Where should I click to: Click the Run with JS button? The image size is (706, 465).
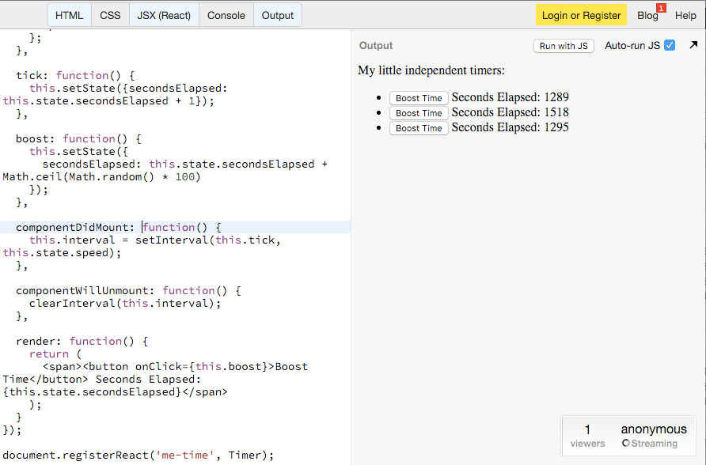[x=564, y=45]
